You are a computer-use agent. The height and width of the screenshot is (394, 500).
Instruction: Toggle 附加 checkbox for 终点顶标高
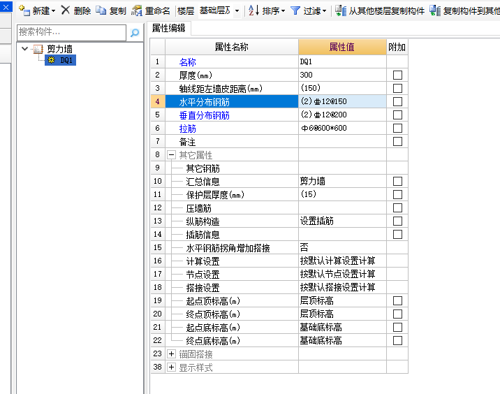point(397,314)
